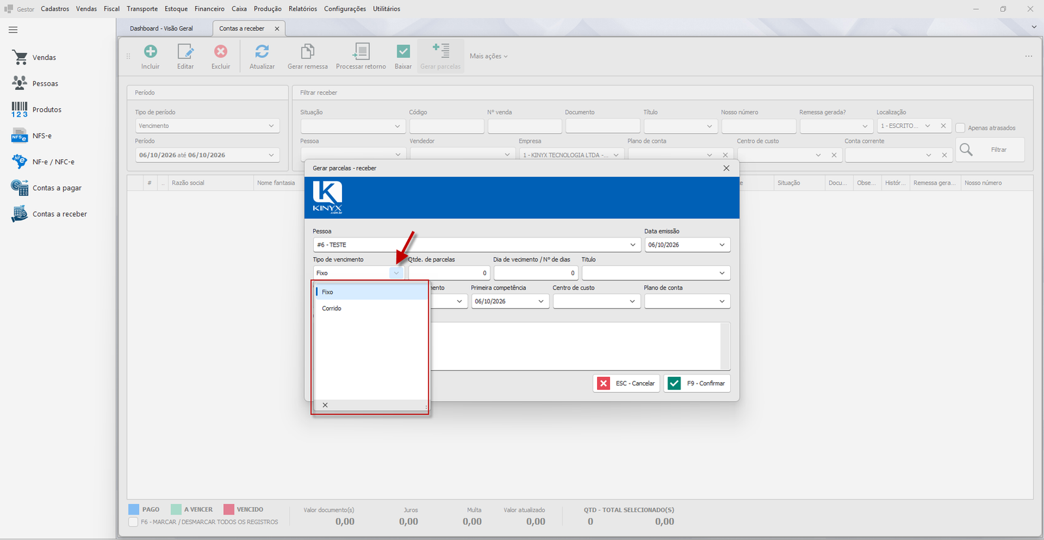Click the Editar pencil icon

185,52
